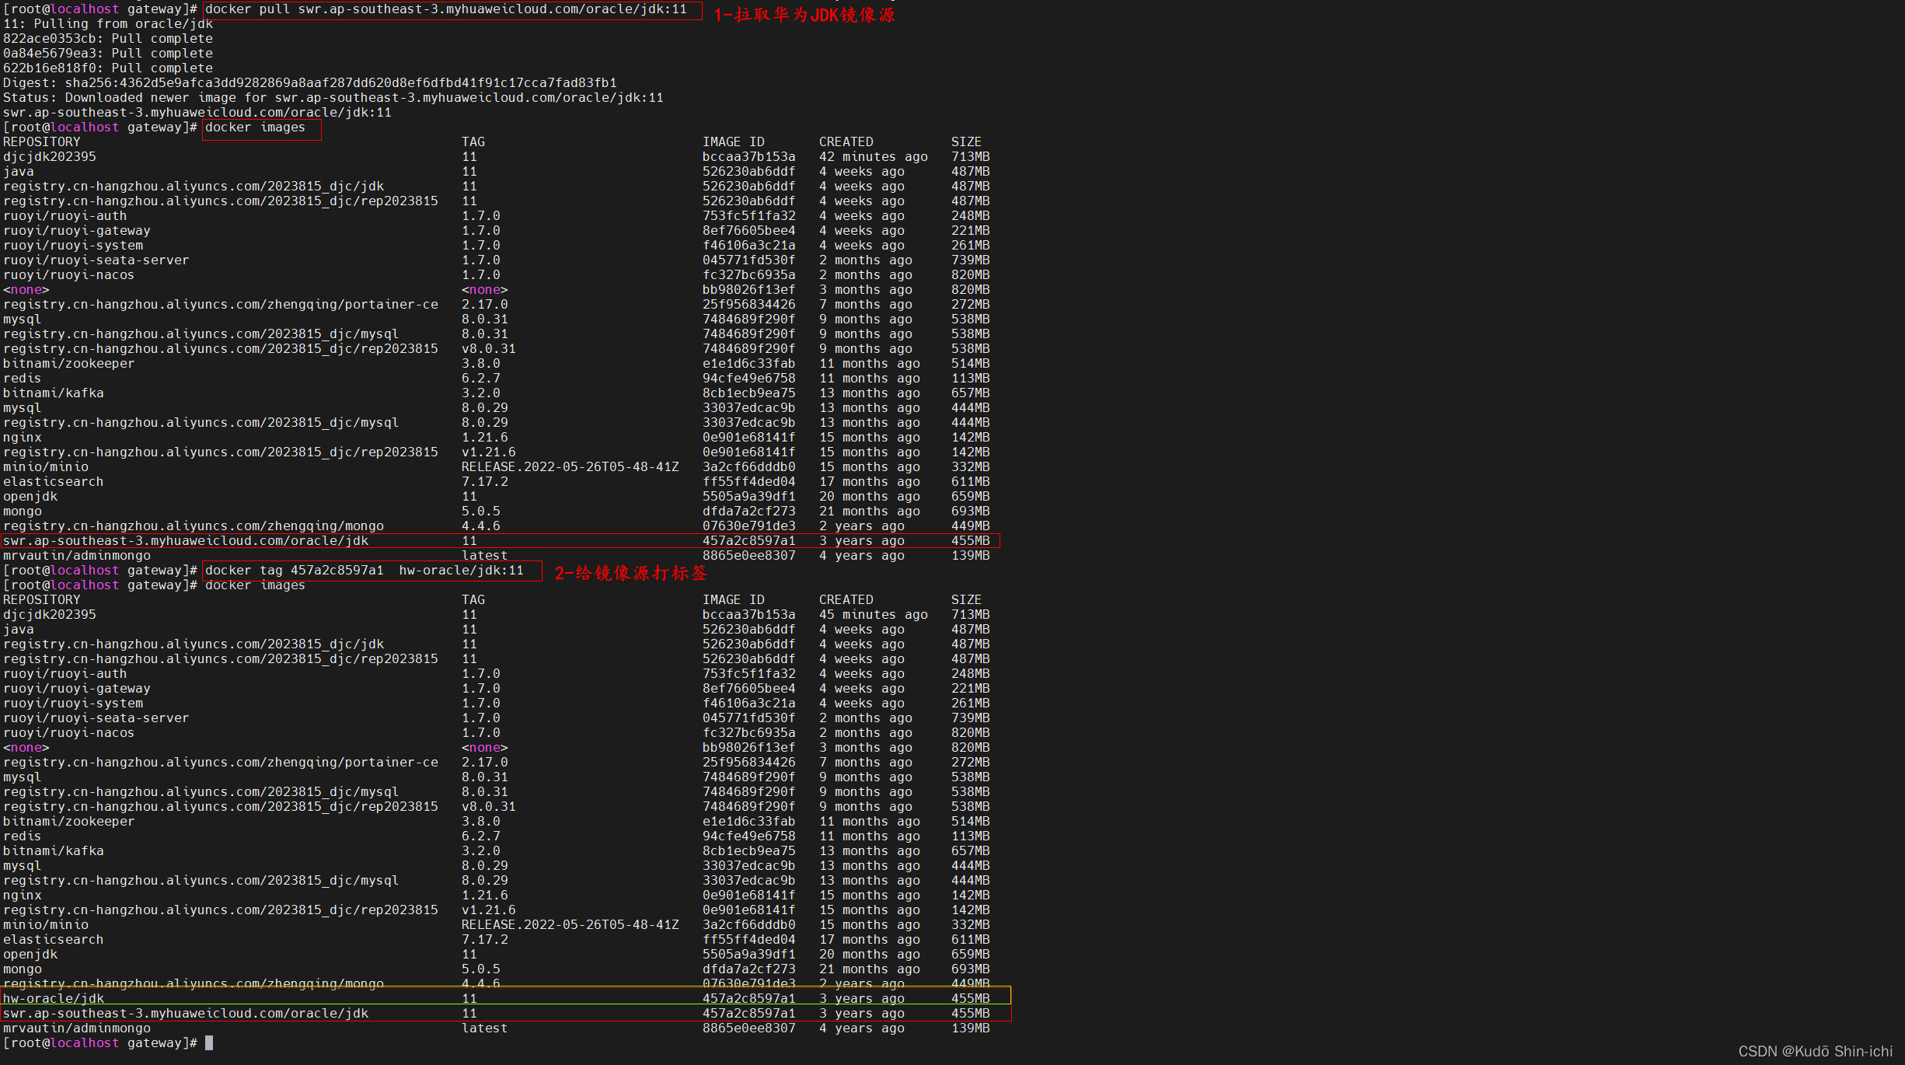Viewport: 1905px width, 1065px height.
Task: Click ruoyi/ruoyi-gateway in the first images listing
Action: 77,231
